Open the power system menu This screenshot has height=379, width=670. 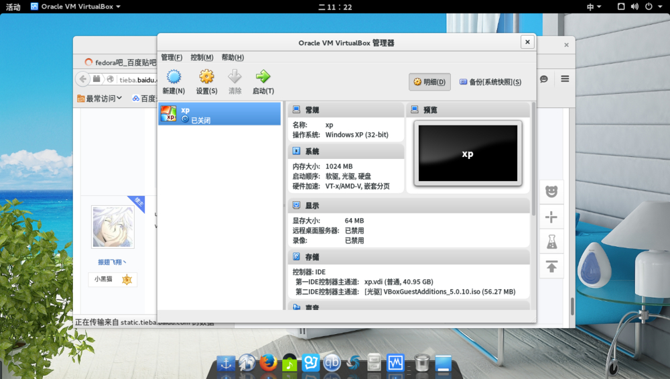[649, 7]
